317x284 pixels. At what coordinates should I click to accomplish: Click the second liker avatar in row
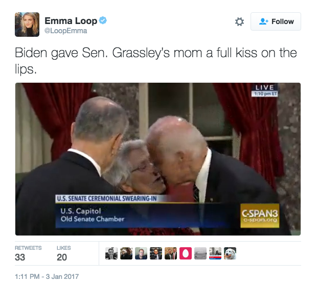(126, 253)
